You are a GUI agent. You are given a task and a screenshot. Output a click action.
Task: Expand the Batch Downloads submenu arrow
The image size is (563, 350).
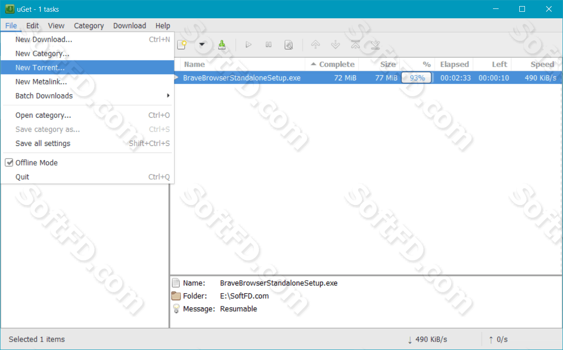point(168,96)
